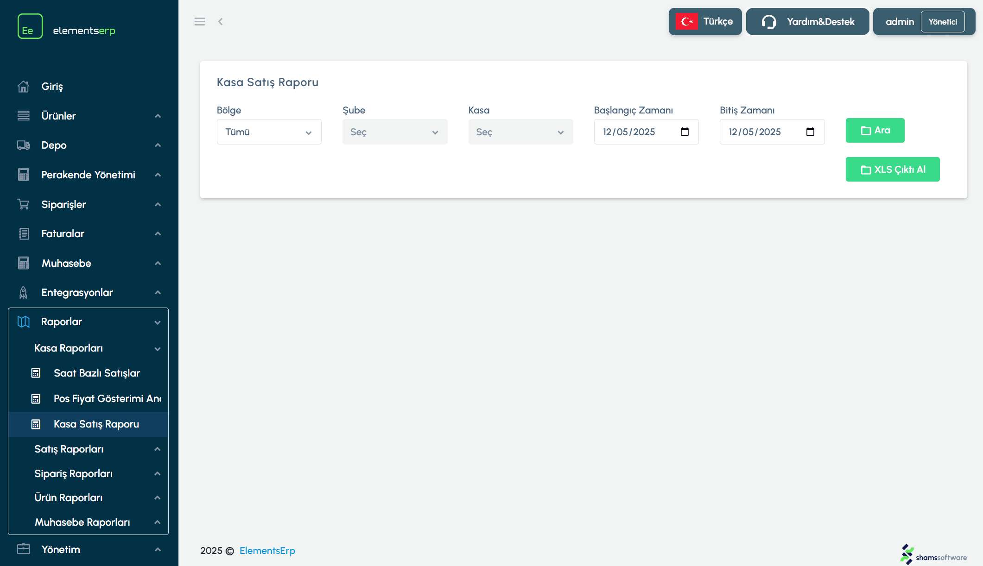Click the Depo truck icon
The image size is (983, 566).
pyautogui.click(x=24, y=145)
